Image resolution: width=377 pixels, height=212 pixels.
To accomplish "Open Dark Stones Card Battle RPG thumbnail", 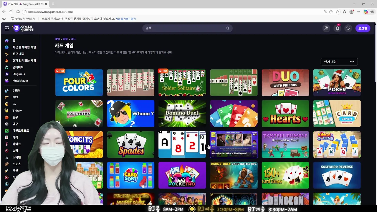I will tap(234, 175).
